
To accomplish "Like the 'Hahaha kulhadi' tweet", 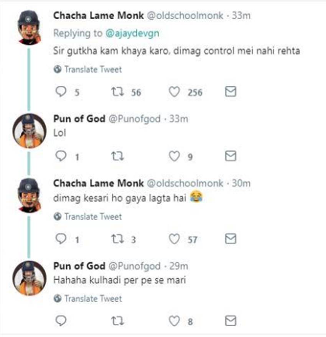I will (x=175, y=321).
